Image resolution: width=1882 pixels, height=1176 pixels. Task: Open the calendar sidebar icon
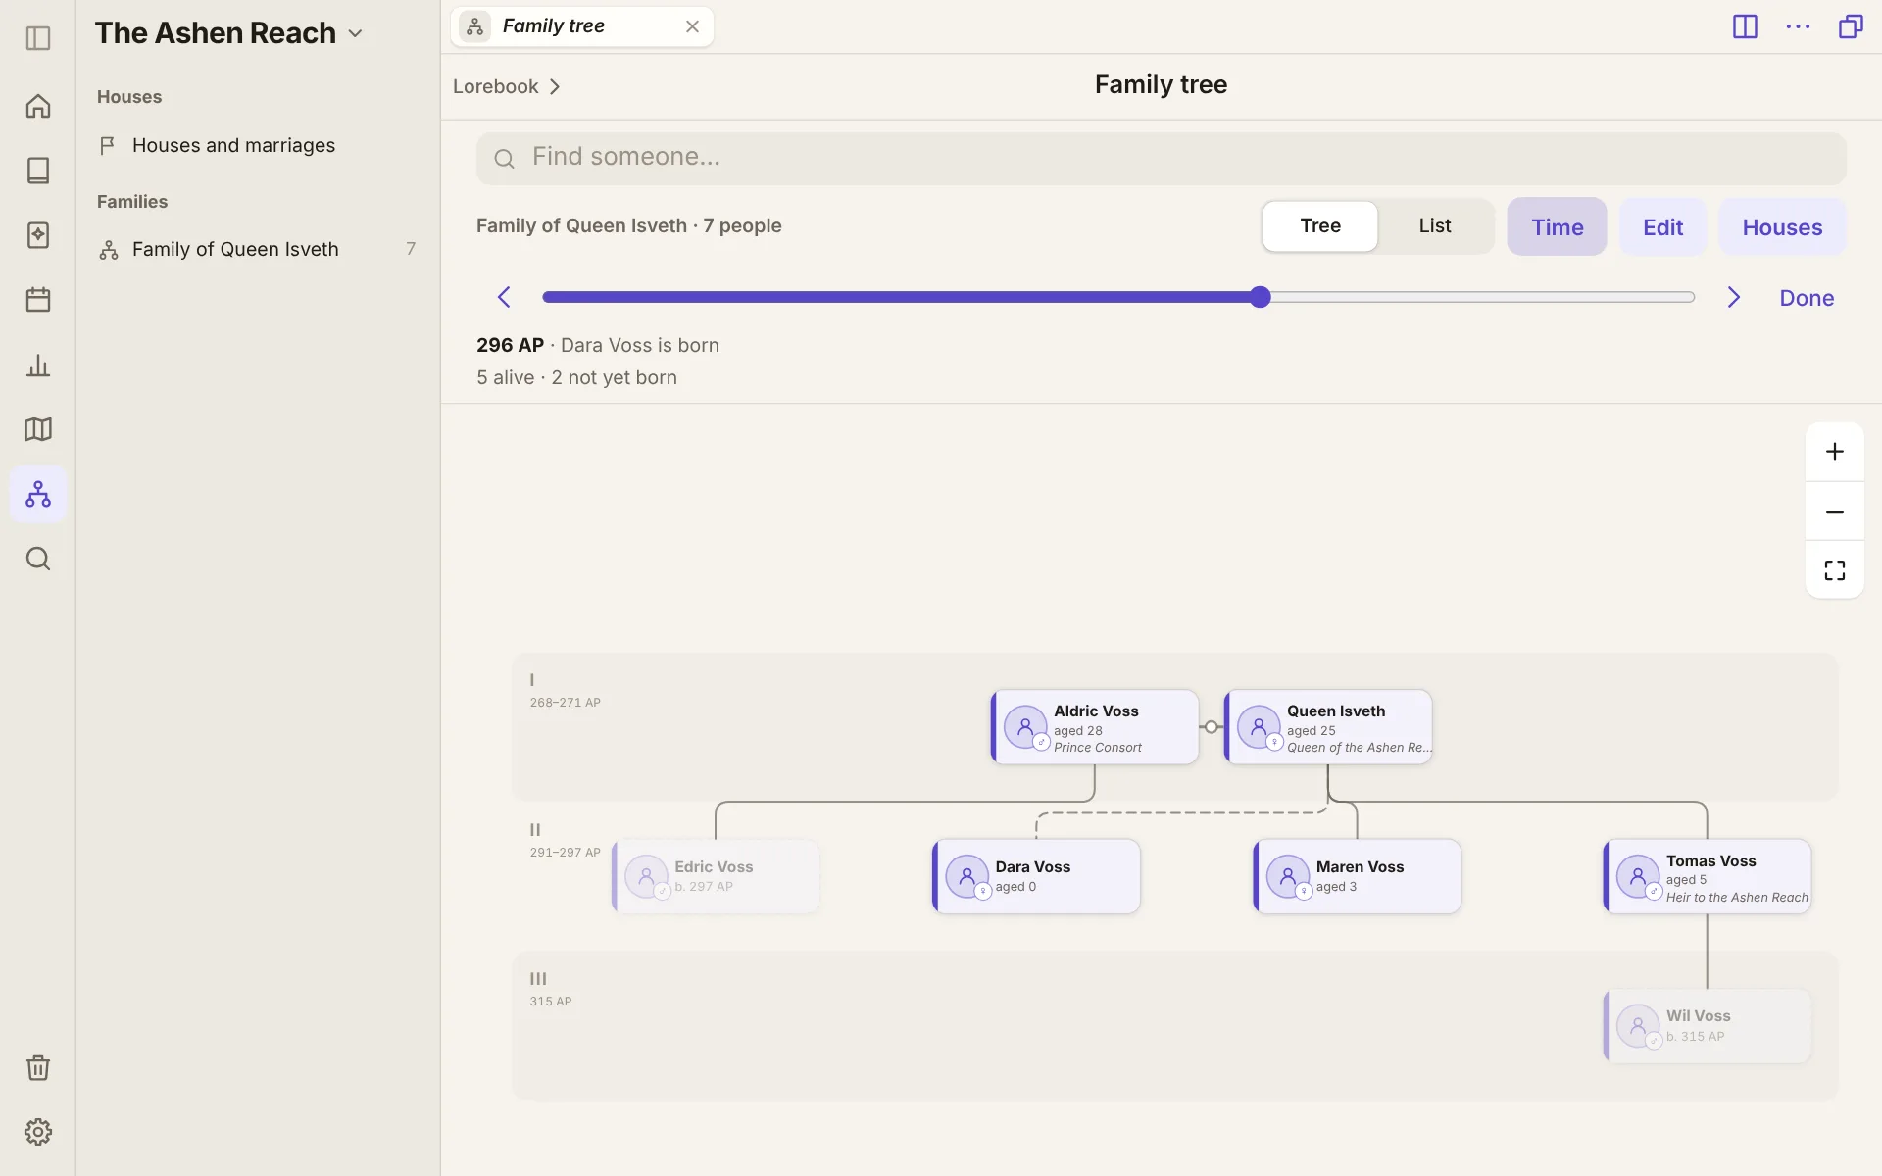click(x=38, y=300)
